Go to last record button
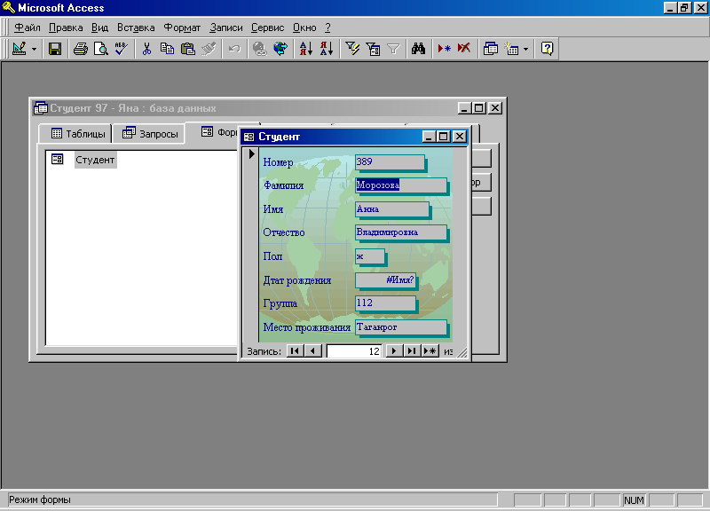This screenshot has height=511, width=710. point(412,351)
